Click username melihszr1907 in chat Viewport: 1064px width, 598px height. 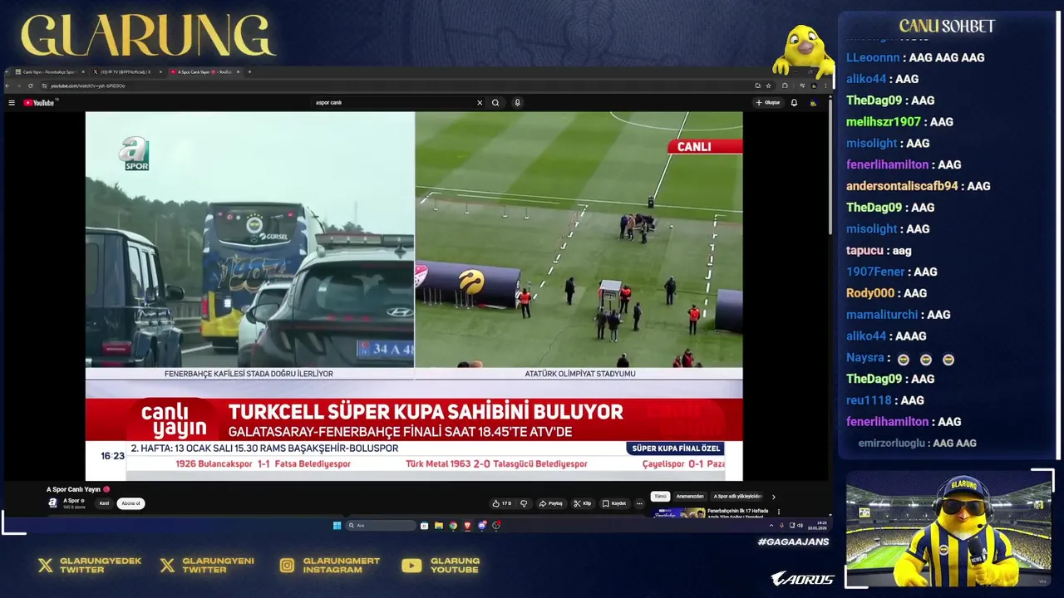pos(884,121)
